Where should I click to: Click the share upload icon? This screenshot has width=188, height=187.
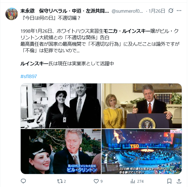pyautogui.click(x=179, y=181)
